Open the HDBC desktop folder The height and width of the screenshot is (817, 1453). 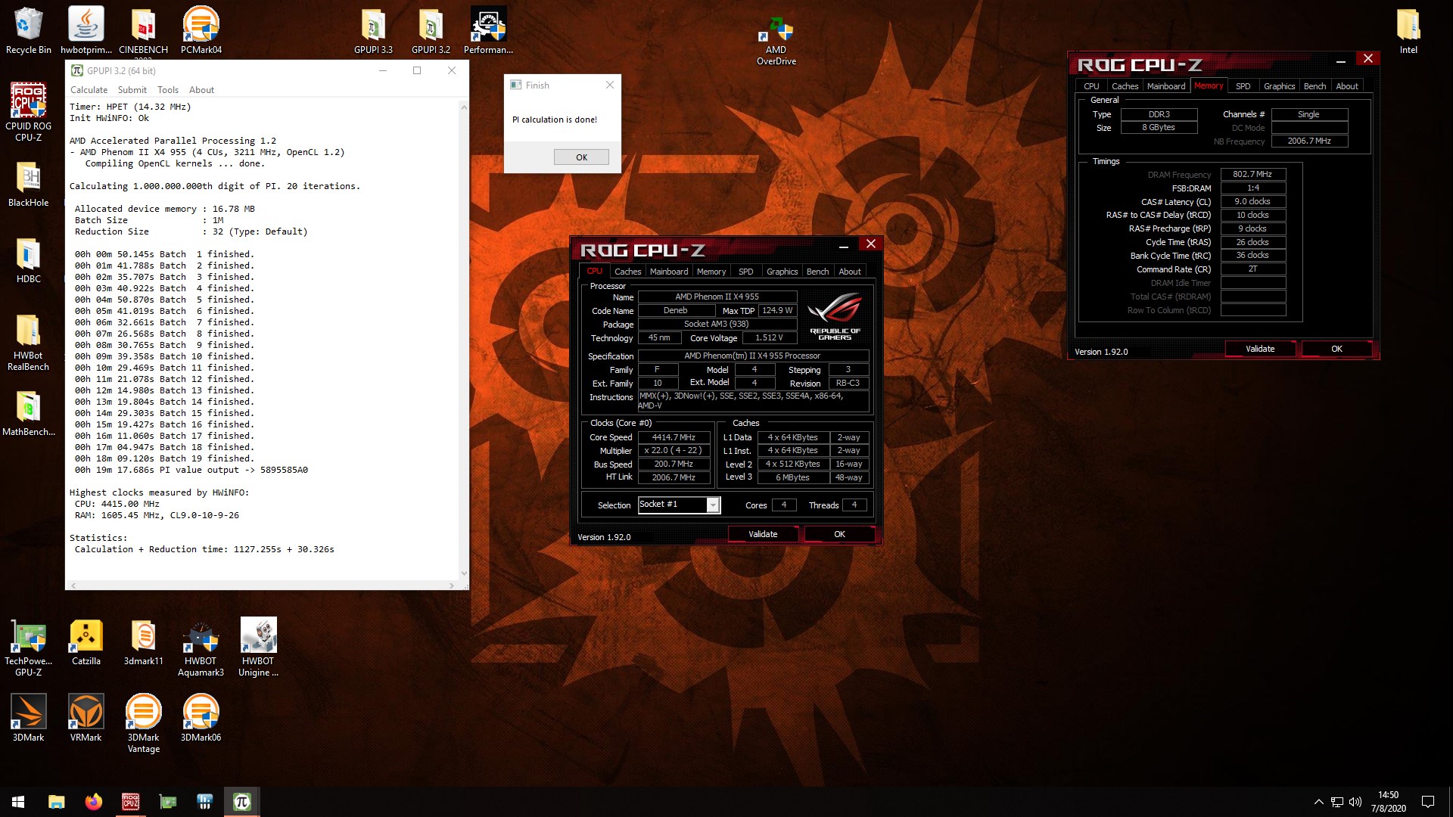click(x=28, y=260)
